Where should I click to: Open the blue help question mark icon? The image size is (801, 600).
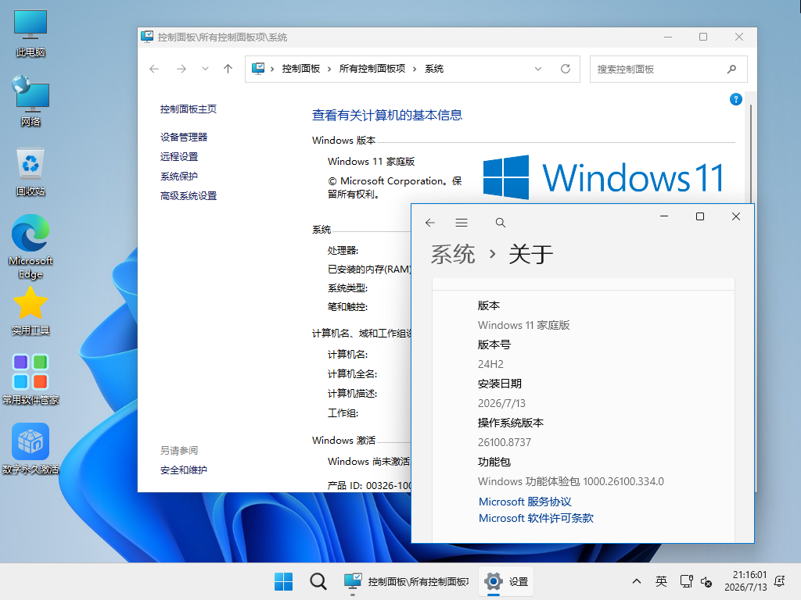[735, 99]
